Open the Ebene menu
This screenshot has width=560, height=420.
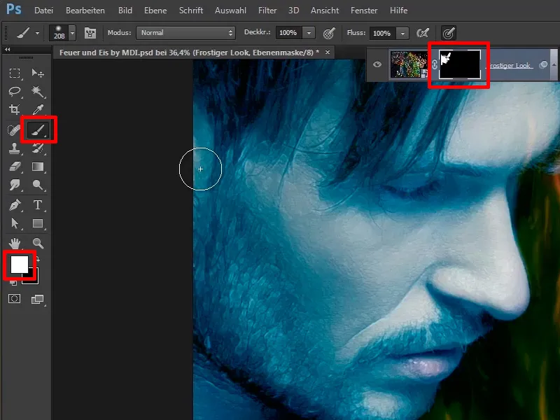pyautogui.click(x=155, y=10)
